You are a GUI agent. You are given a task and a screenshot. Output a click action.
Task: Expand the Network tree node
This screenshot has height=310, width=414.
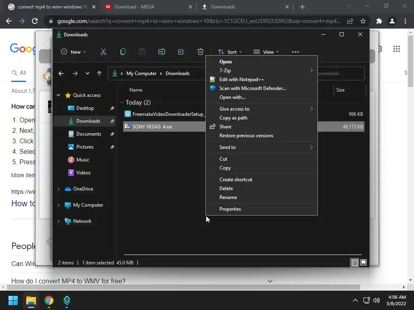tap(58, 222)
